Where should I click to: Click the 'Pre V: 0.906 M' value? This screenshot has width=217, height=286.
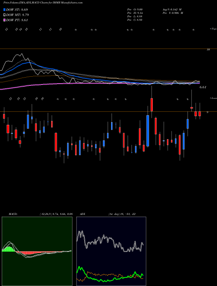173,13
